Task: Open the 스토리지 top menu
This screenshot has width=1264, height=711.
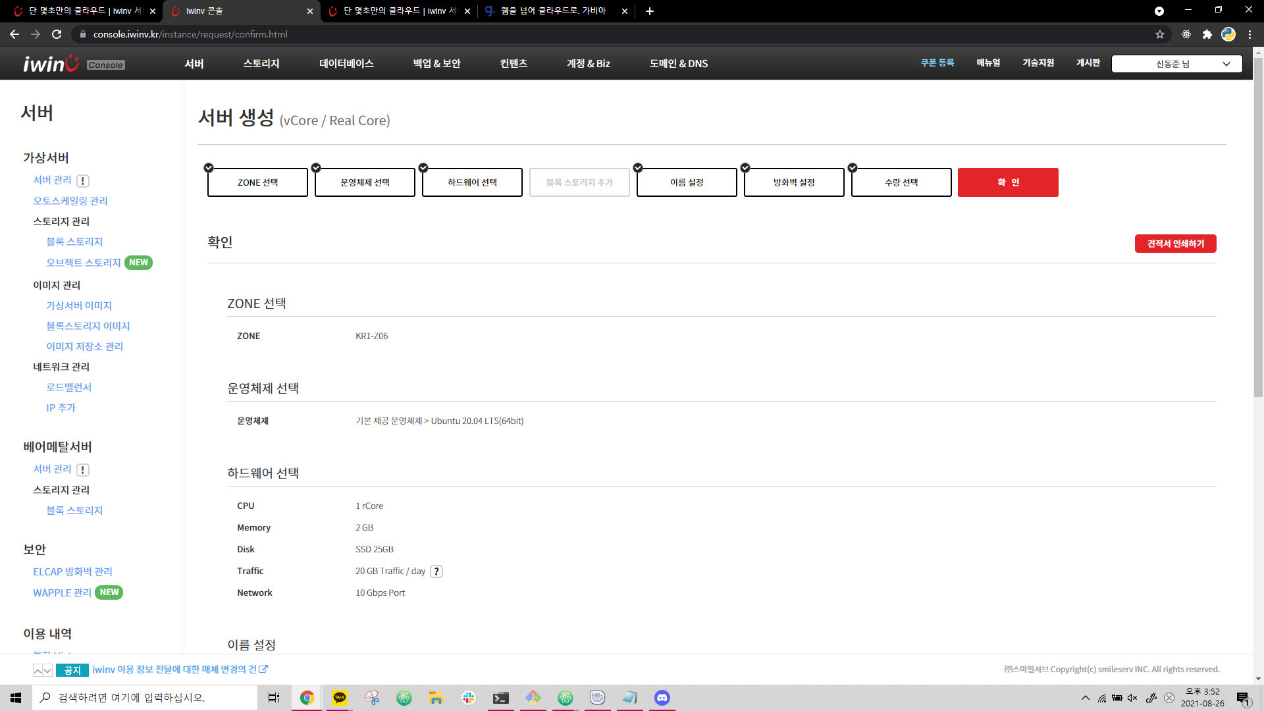Action: point(261,64)
